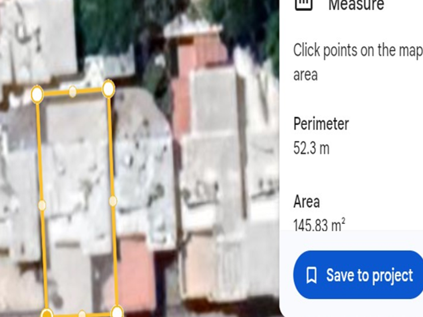
Task: Click the midpoint handle on the polygon's left edge
Action: [42, 205]
